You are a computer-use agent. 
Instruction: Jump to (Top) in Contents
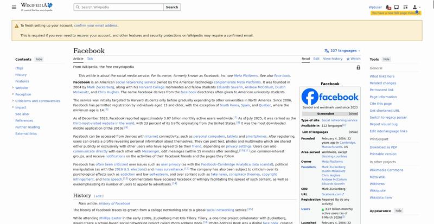[x=19, y=68]
